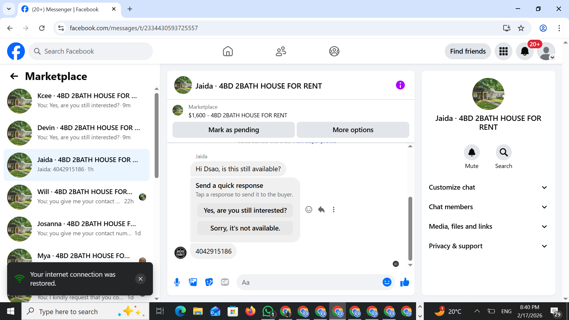Open the emoji picker in message box
The width and height of the screenshot is (569, 320).
pos(387,282)
